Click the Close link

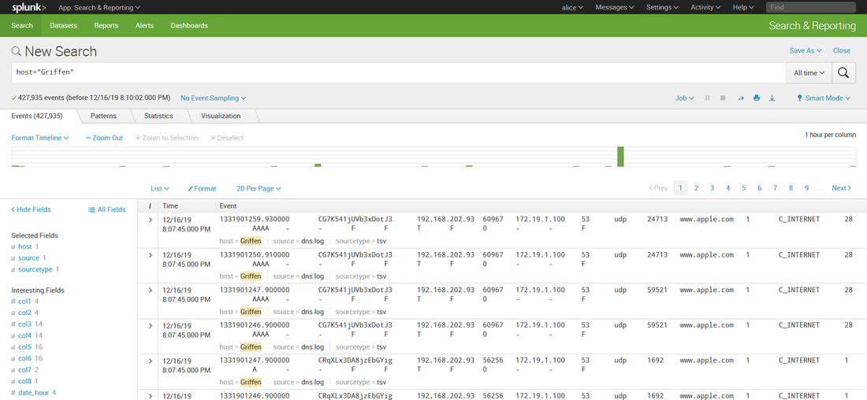(842, 50)
